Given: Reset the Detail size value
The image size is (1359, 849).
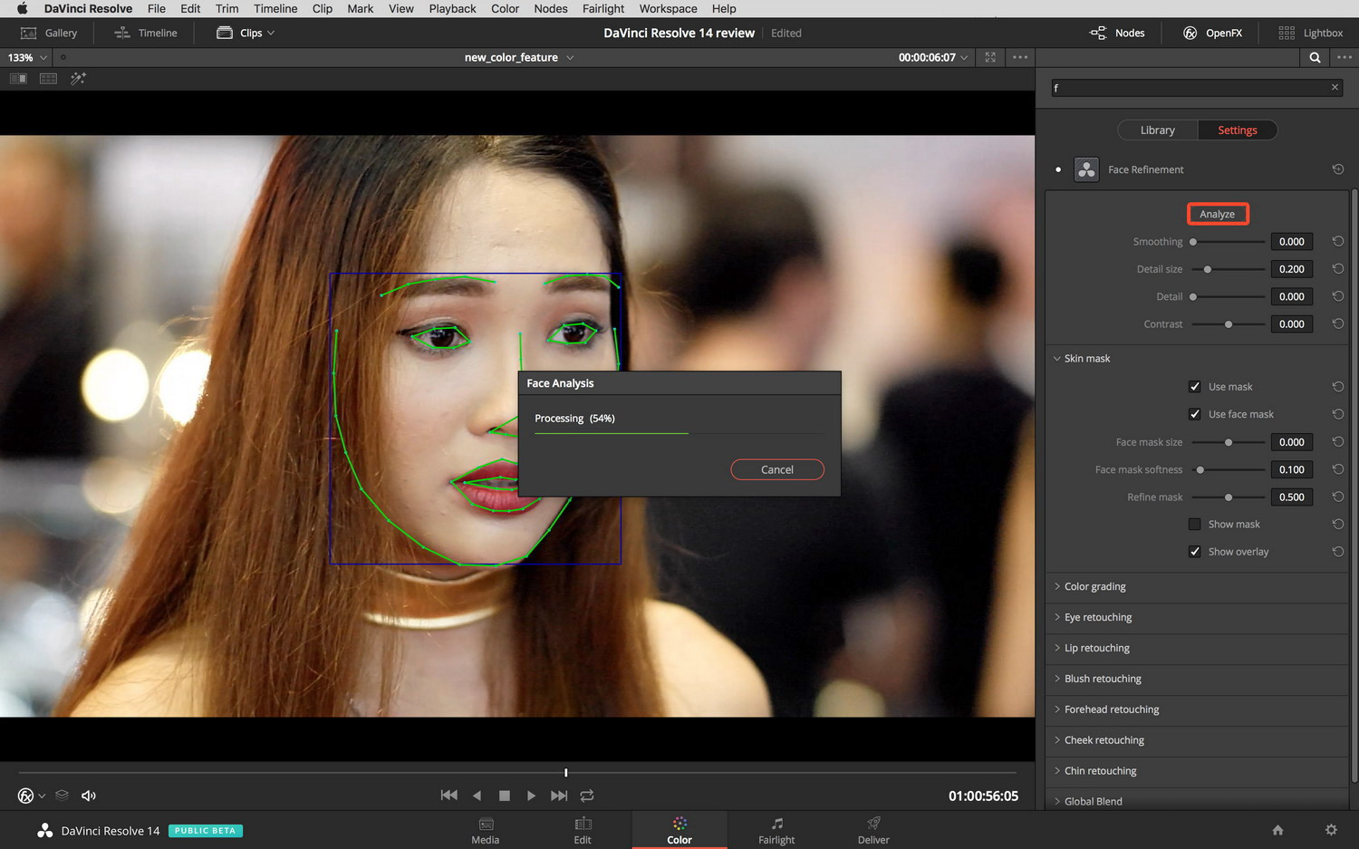Looking at the screenshot, I should pos(1338,269).
